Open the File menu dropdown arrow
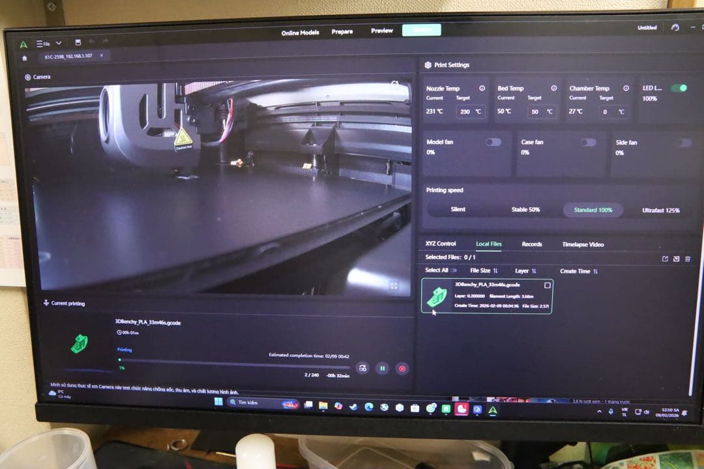This screenshot has width=704, height=469. pyautogui.click(x=59, y=42)
